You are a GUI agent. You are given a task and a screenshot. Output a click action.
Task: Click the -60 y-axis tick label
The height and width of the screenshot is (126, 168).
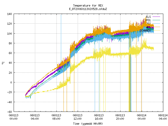coord(9,112)
